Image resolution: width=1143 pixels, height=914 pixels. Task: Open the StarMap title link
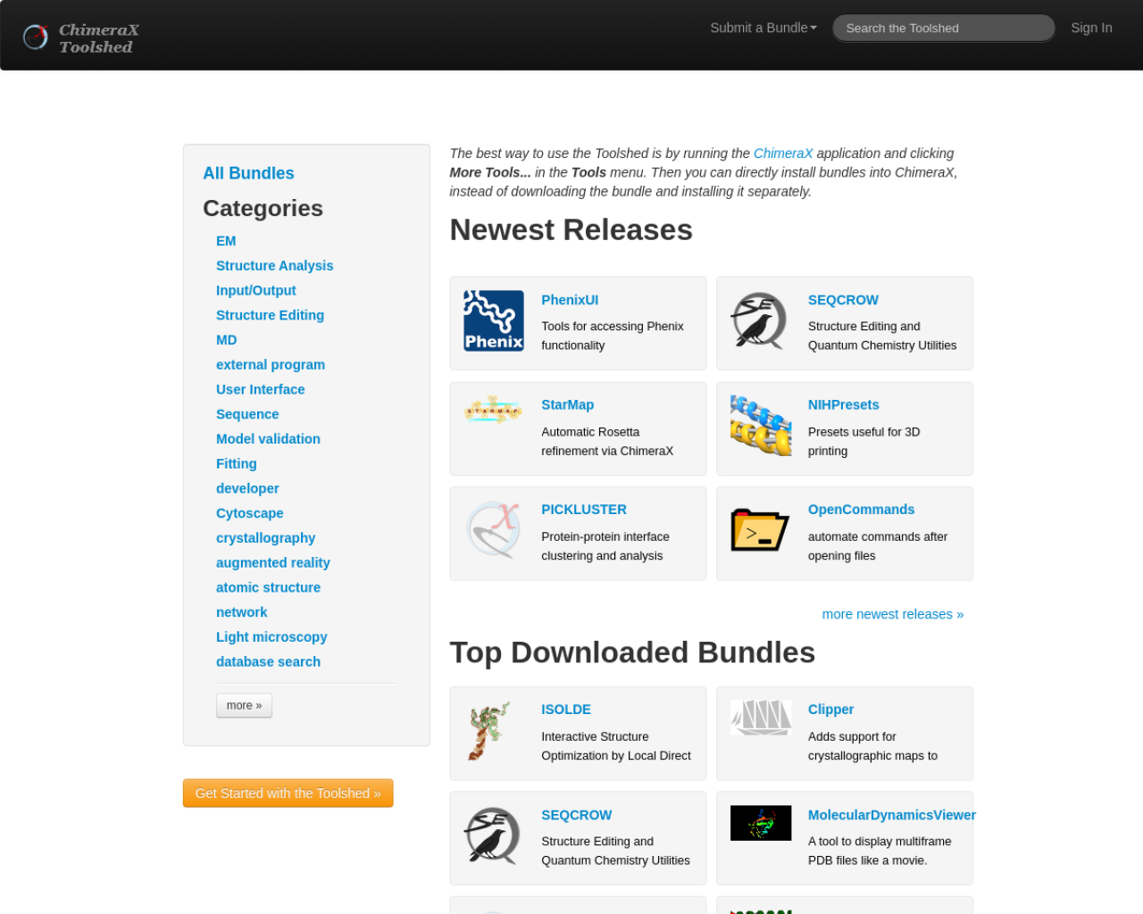(567, 405)
